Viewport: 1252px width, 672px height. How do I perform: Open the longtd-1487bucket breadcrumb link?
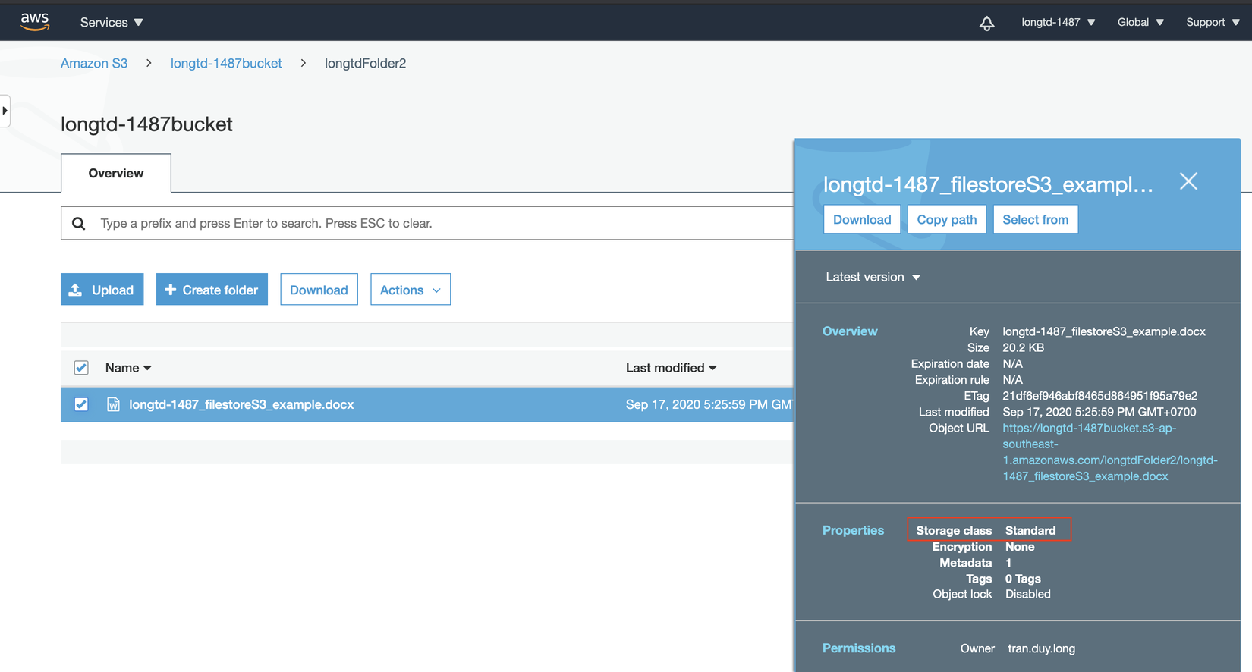[226, 63]
